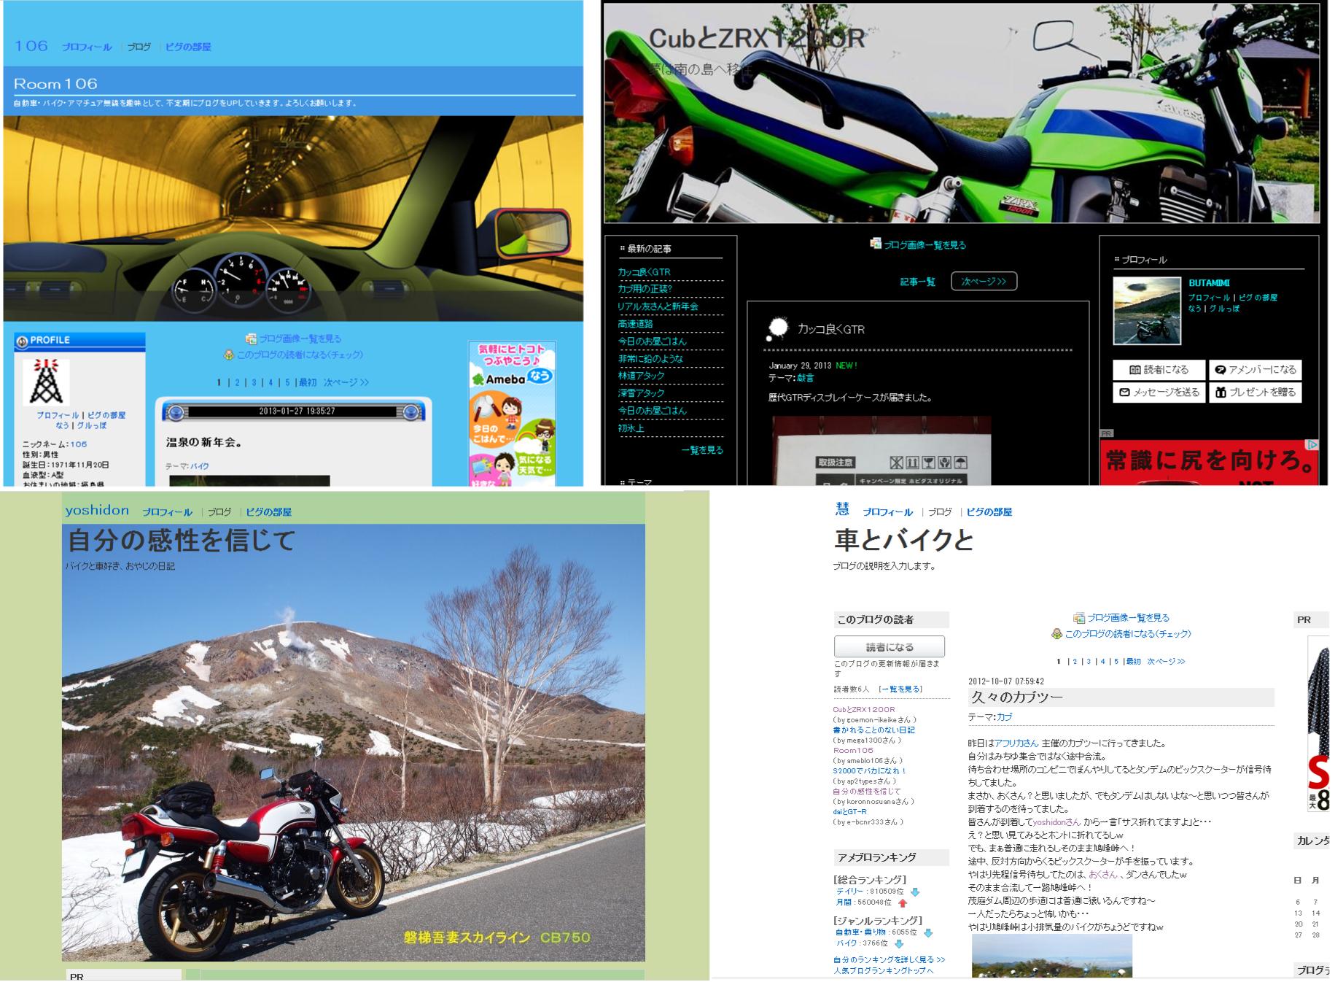This screenshot has width=1335, height=982.
Task: Click 人気ブログランキングトップへ link
Action: click(884, 971)
